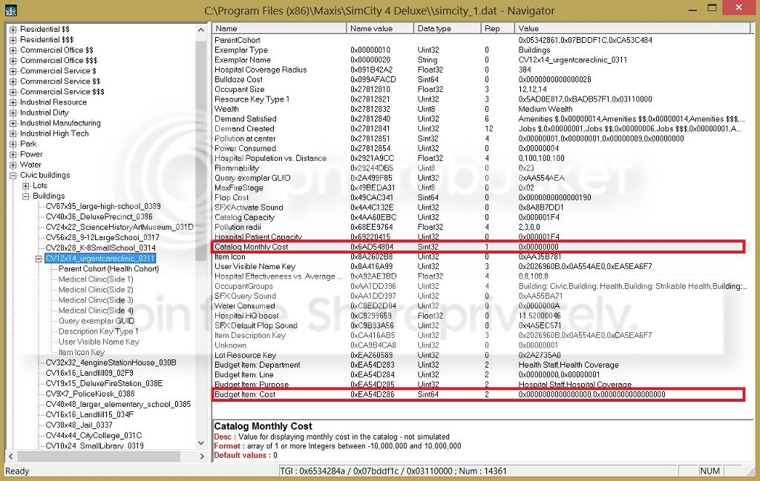Click the application icon in the title bar
This screenshot has height=481, width=760.
coord(10,10)
